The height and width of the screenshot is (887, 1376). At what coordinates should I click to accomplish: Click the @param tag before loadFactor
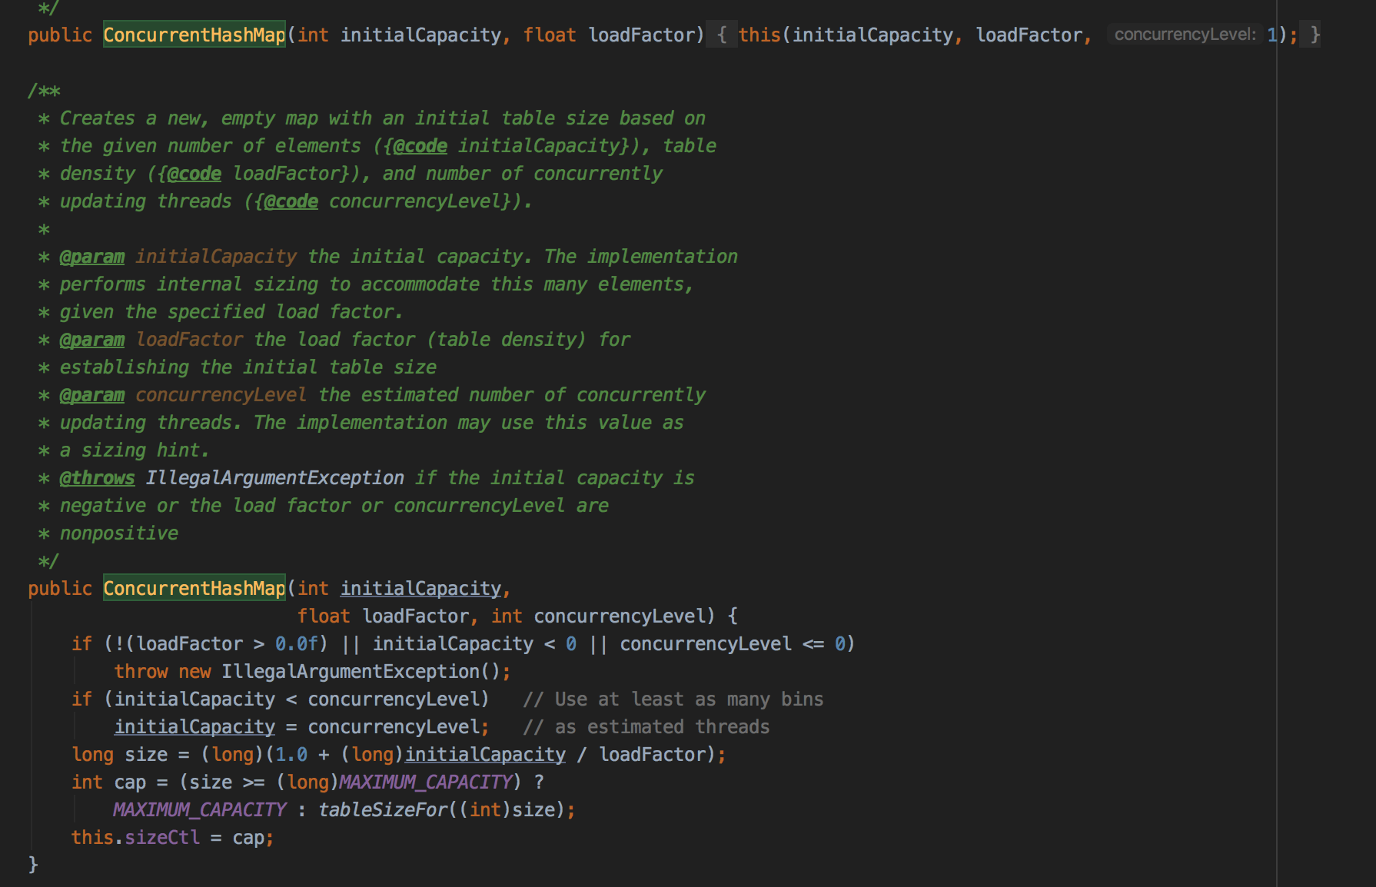pyautogui.click(x=92, y=339)
